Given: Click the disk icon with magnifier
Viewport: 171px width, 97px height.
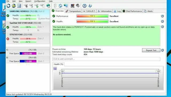Looking at the screenshot, I should pyautogui.click(x=42, y=6).
